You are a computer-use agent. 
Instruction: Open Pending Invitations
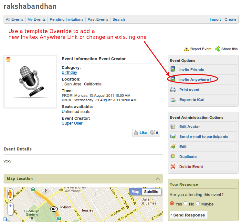pos(67,19)
